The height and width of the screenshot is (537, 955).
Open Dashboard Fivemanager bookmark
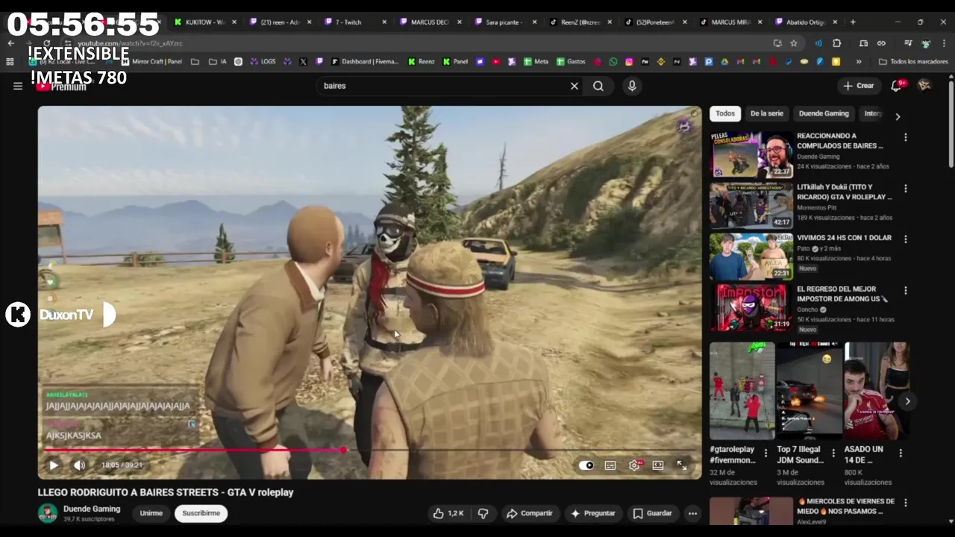365,62
